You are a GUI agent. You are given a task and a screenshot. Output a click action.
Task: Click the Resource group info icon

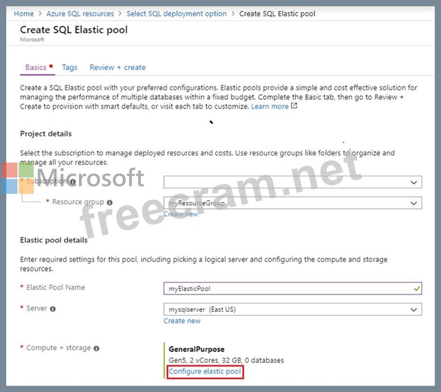[x=110, y=202]
